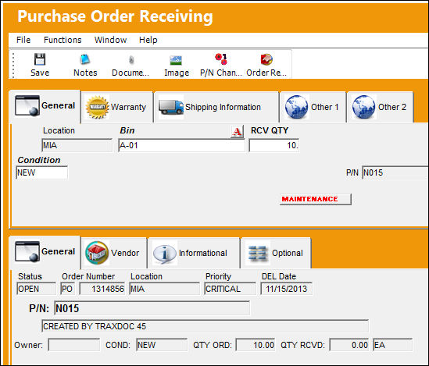Click the large P/N field N015
This screenshot has height=366, width=429.
point(152,308)
